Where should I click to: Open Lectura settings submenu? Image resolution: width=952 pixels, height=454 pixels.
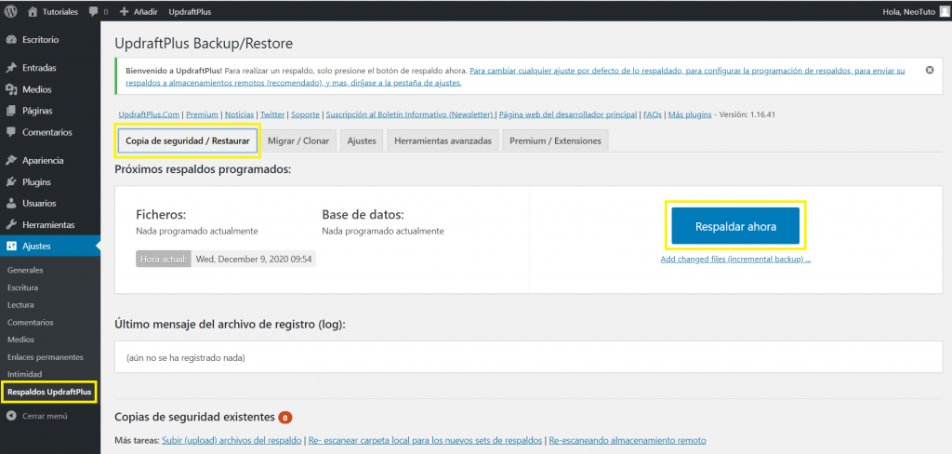pyautogui.click(x=20, y=304)
